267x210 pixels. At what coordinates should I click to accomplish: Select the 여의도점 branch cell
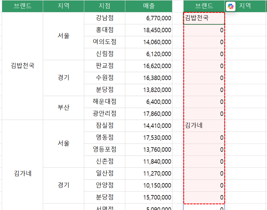pyautogui.click(x=104, y=42)
